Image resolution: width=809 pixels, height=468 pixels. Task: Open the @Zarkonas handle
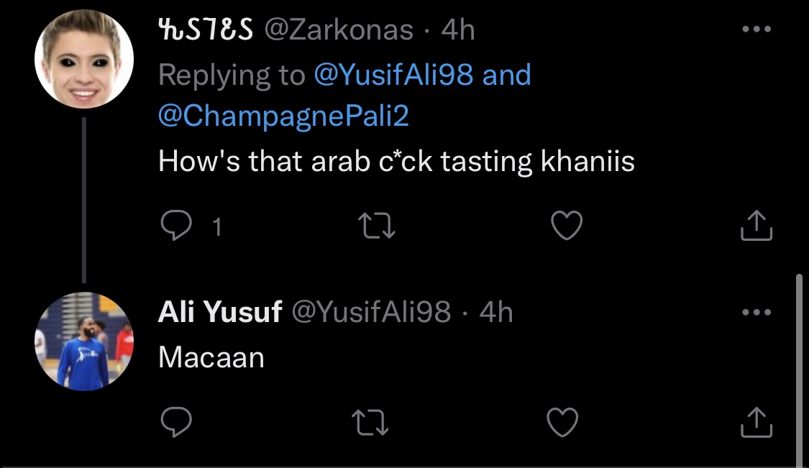(x=339, y=30)
